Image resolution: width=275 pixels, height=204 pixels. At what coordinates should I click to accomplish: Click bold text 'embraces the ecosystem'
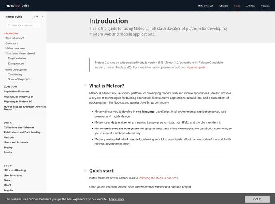(122, 129)
